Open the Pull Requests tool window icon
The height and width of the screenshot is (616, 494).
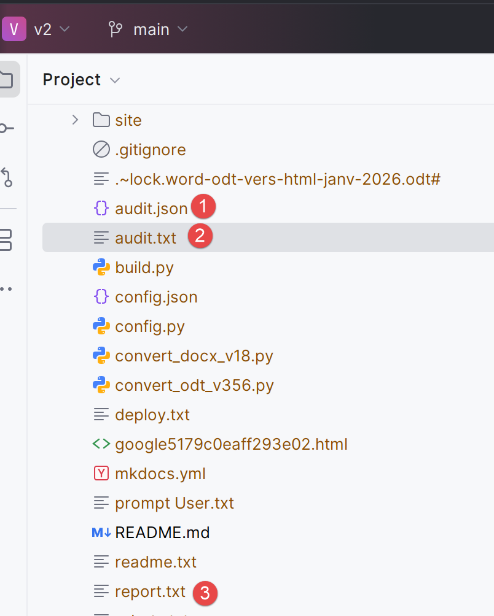pyautogui.click(x=6, y=177)
